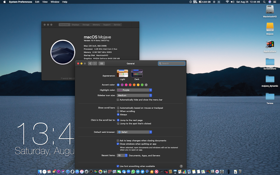
Task: Select the blue accent color
Action: [118, 85]
